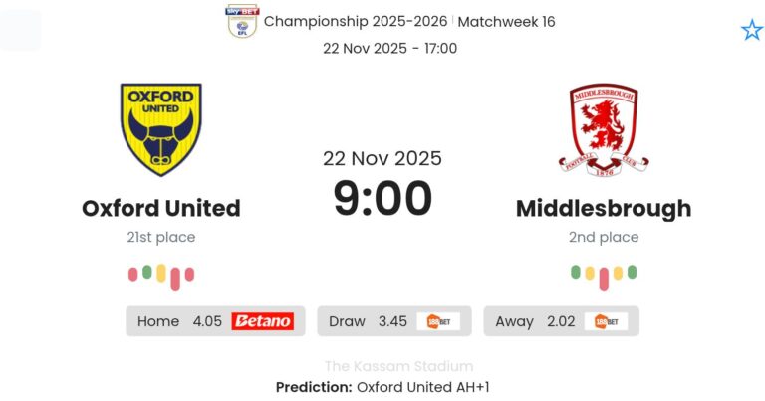
Task: Select Middlesbrough's tall red form bar
Action: [604, 278]
